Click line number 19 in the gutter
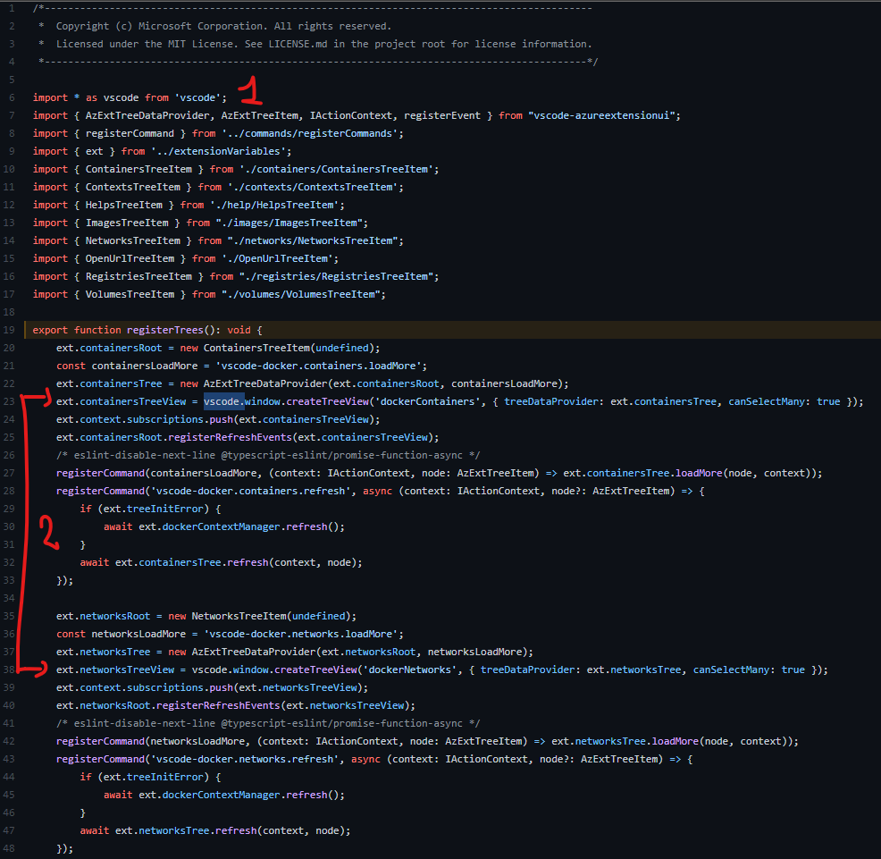Viewport: 881px width, 859px height. pyautogui.click(x=8, y=330)
